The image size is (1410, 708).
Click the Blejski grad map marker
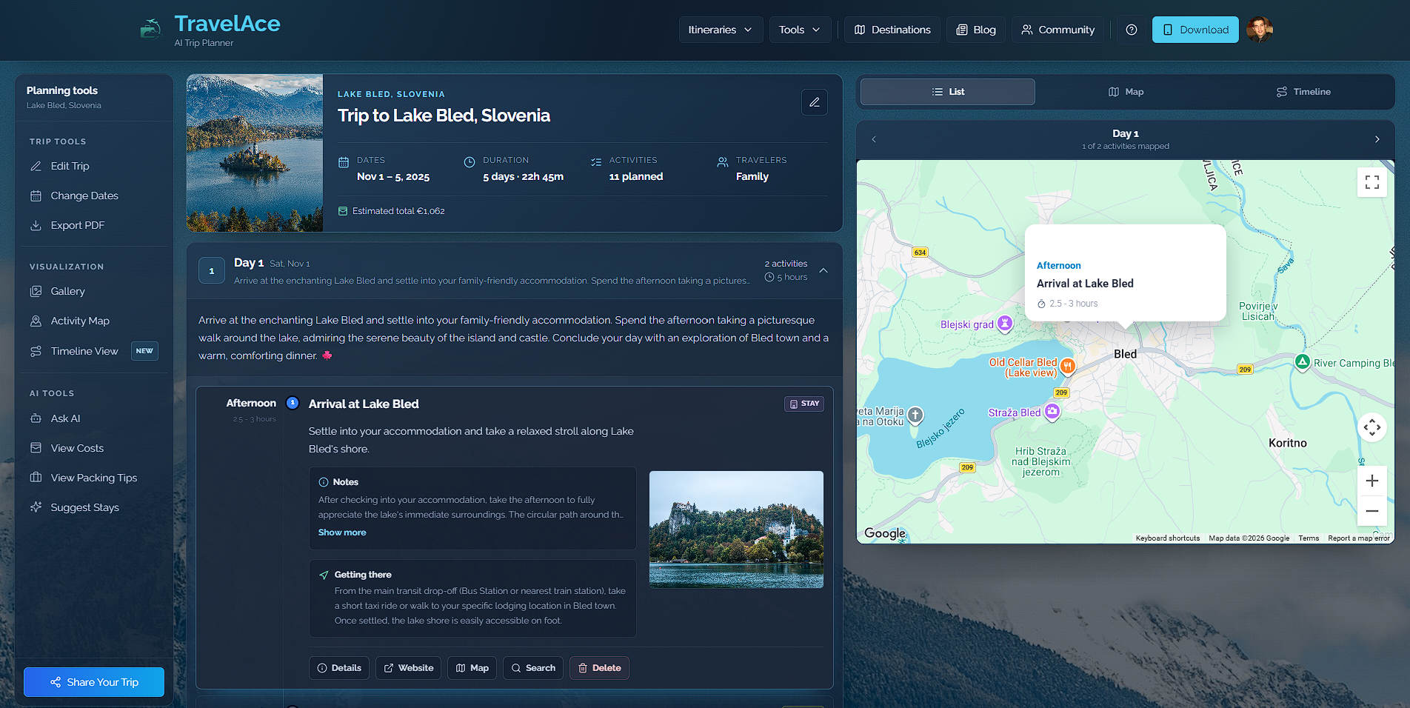[x=1004, y=323]
